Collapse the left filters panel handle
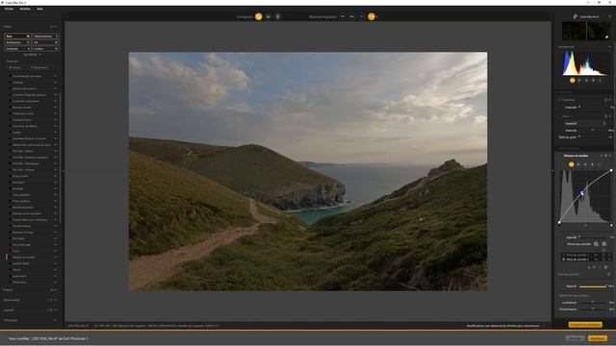The image size is (616, 346). point(63,171)
